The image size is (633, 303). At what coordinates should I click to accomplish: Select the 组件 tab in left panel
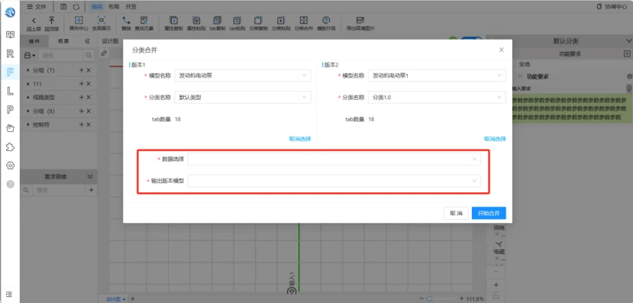pos(34,41)
